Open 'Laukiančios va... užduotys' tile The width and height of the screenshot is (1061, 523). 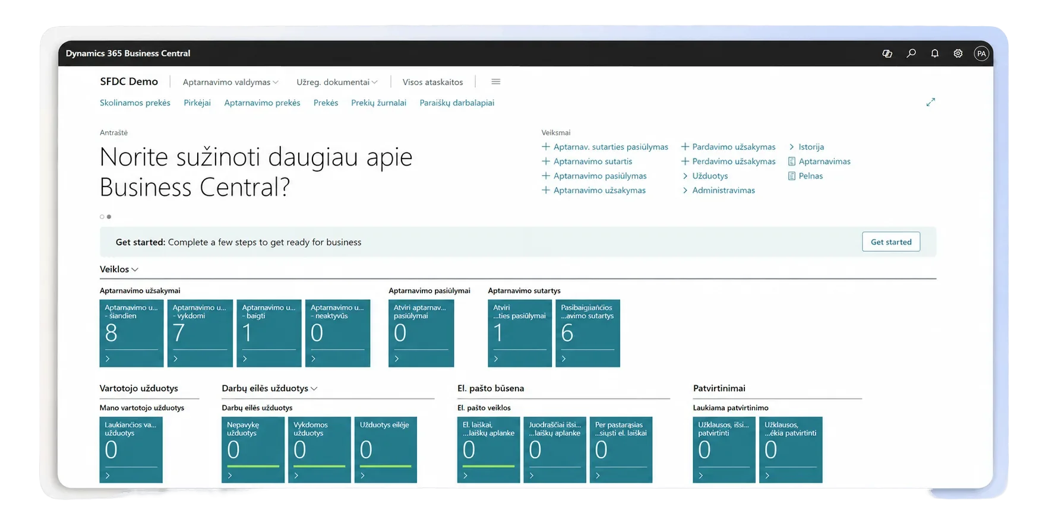coord(131,450)
